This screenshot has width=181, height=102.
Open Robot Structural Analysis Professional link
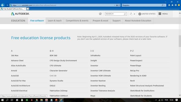(147, 86)
